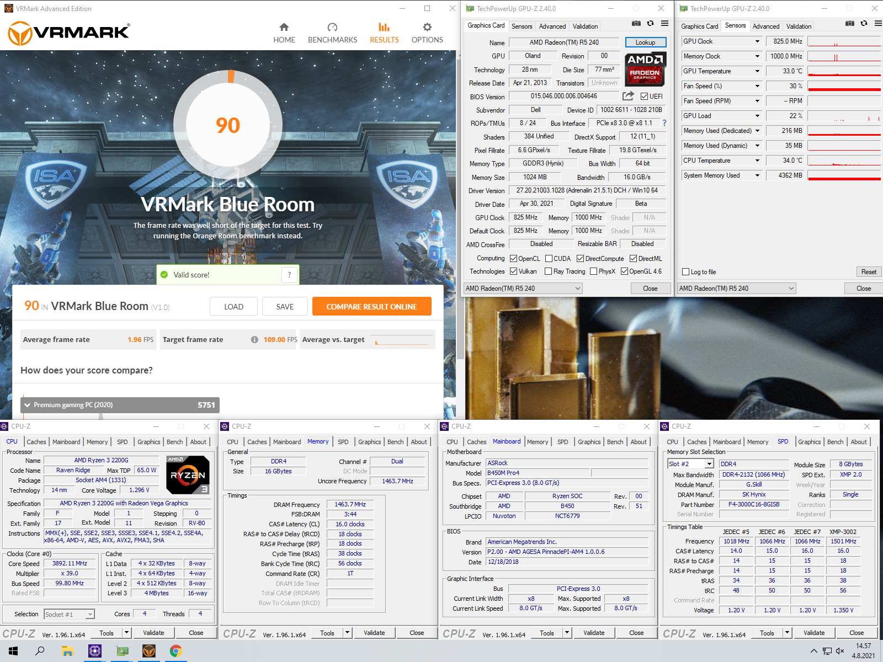Open GPU-Z taskbar icon
The image size is (883, 662).
121,651
